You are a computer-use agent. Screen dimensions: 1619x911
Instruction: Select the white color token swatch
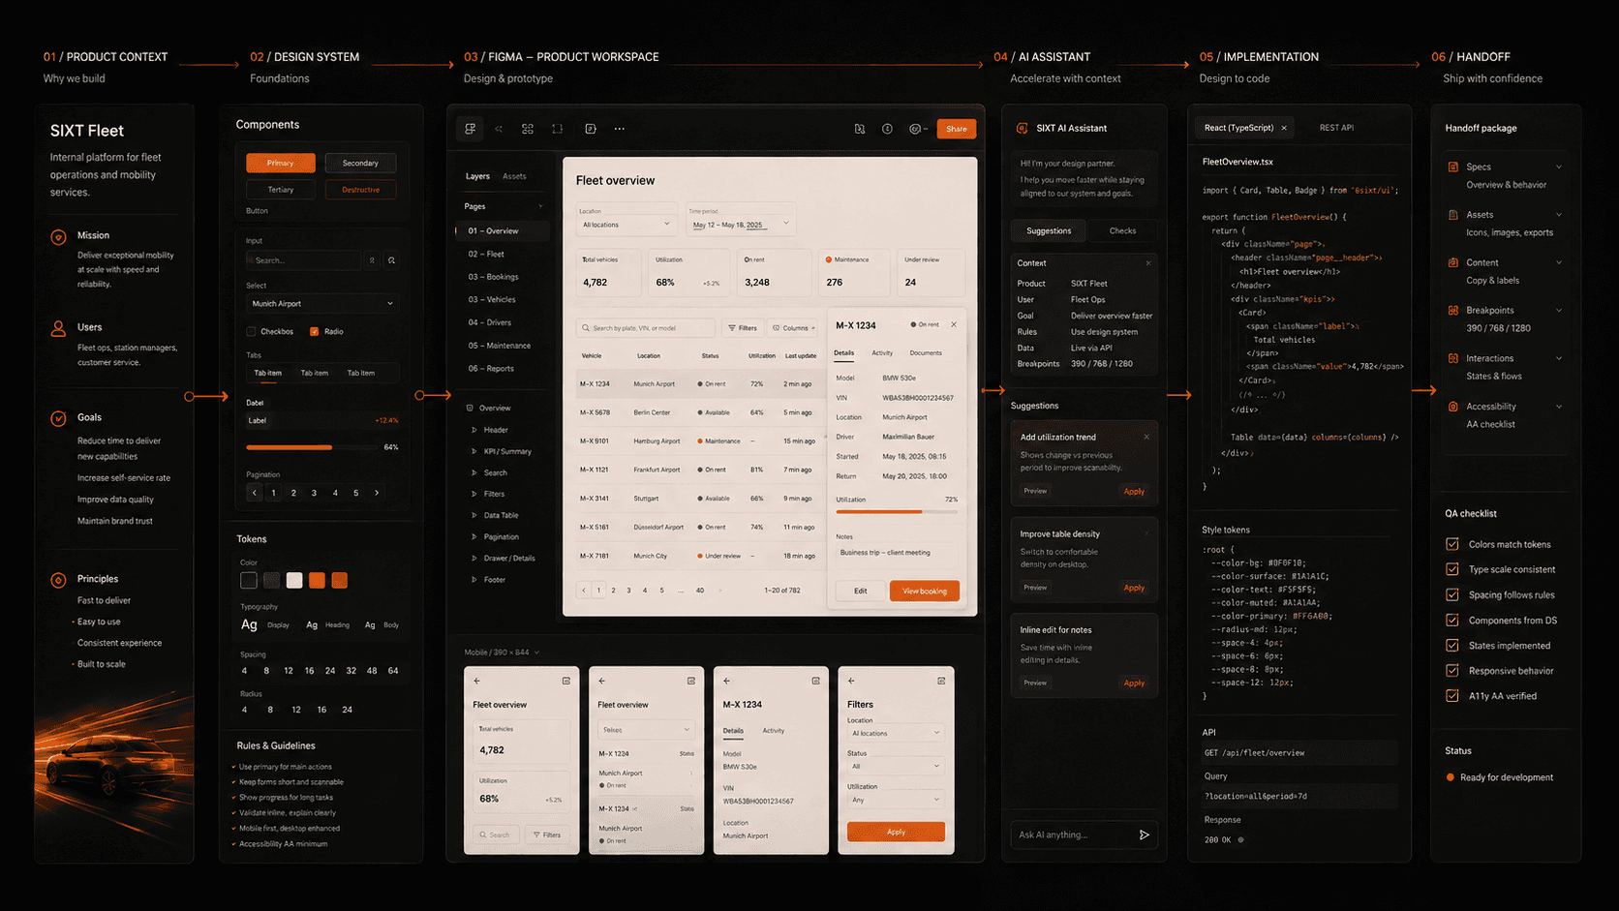pos(294,580)
